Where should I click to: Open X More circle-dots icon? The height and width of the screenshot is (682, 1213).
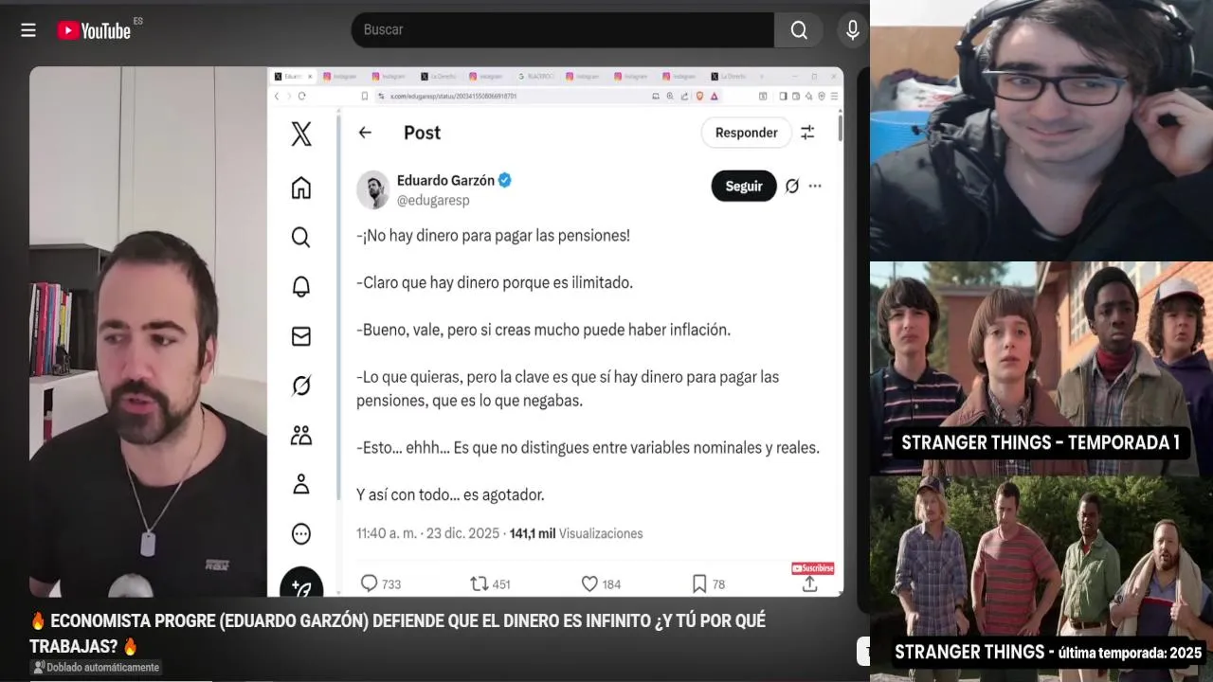301,533
